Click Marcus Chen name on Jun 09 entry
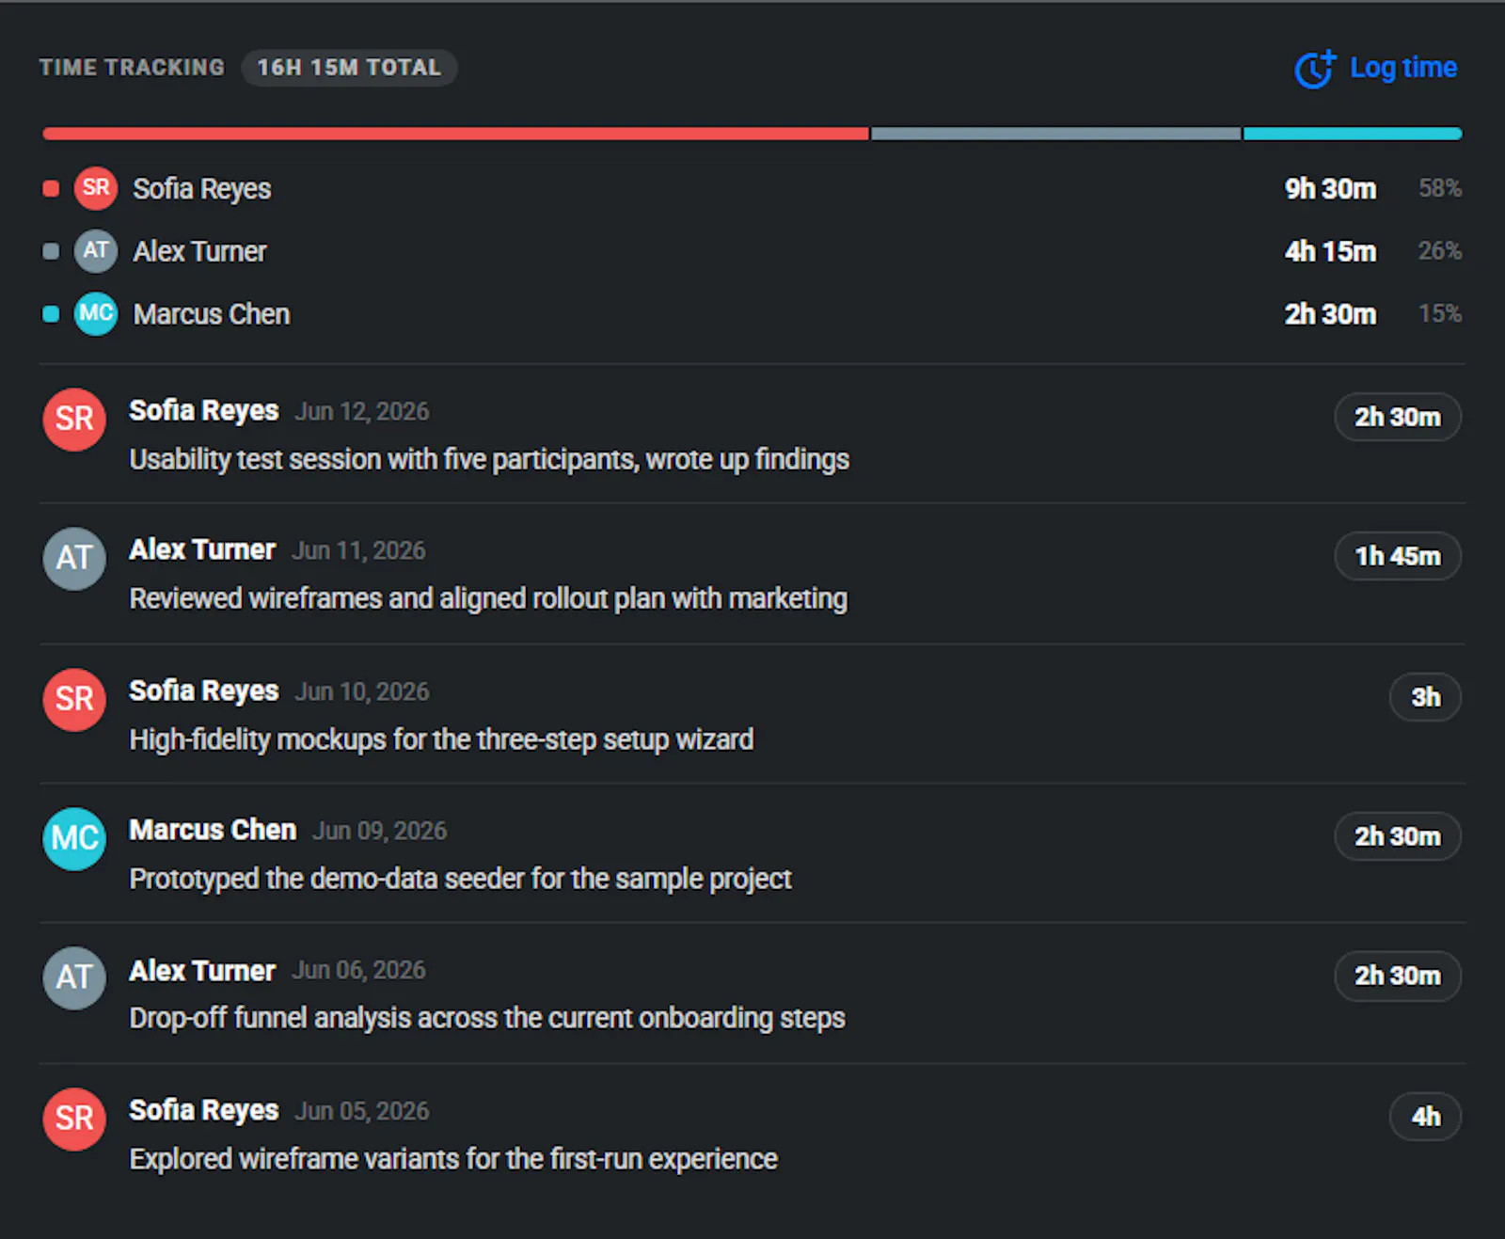 point(213,831)
